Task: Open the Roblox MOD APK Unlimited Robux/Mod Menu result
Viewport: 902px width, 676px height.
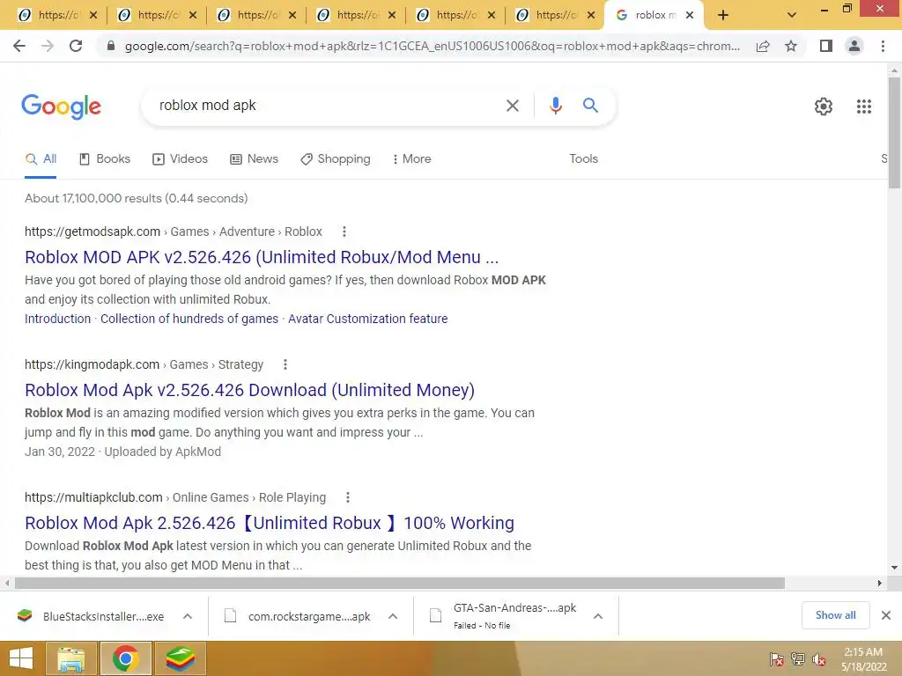Action: 262,257
